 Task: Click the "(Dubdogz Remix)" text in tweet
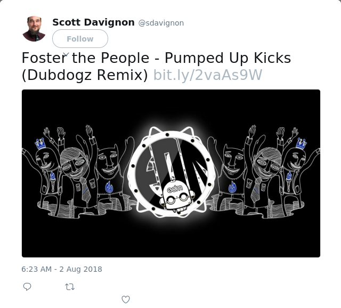click(85, 75)
